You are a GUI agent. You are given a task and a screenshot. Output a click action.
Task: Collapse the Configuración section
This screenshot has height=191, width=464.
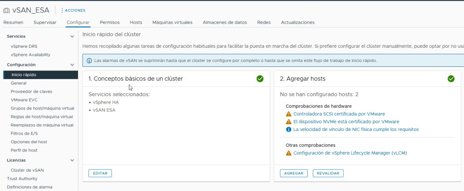click(72, 65)
